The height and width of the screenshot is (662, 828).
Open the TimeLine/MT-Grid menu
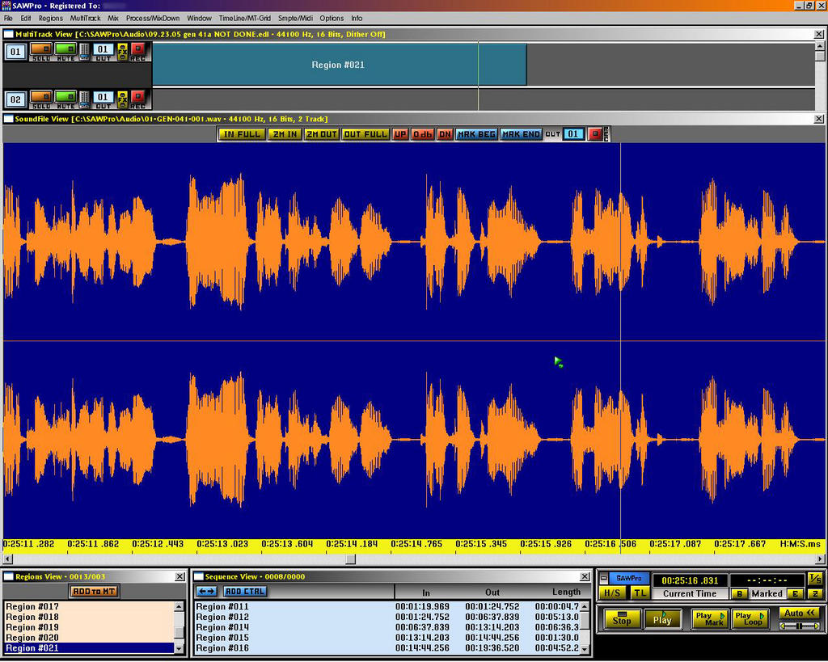[x=244, y=18]
